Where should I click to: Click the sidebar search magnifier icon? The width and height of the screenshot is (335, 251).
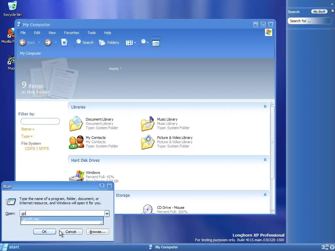pos(332,11)
